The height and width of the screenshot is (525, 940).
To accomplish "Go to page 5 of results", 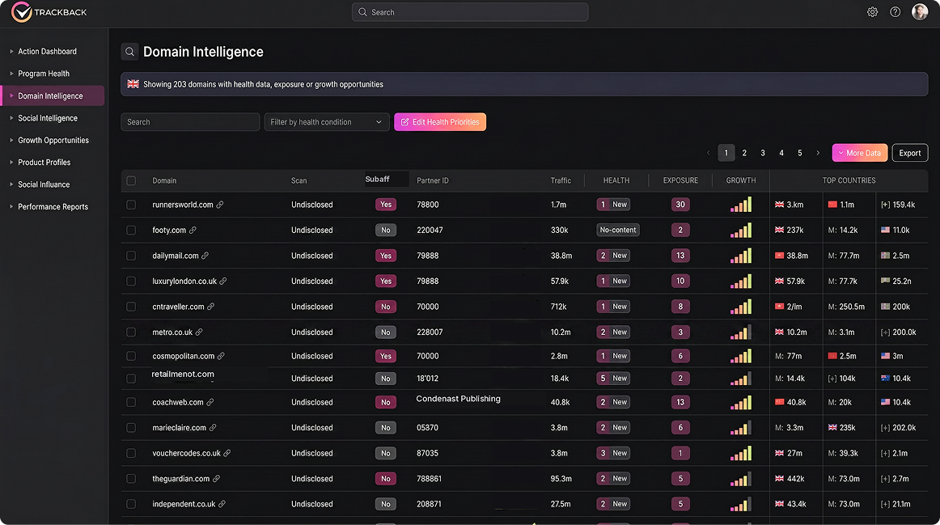I will 800,153.
